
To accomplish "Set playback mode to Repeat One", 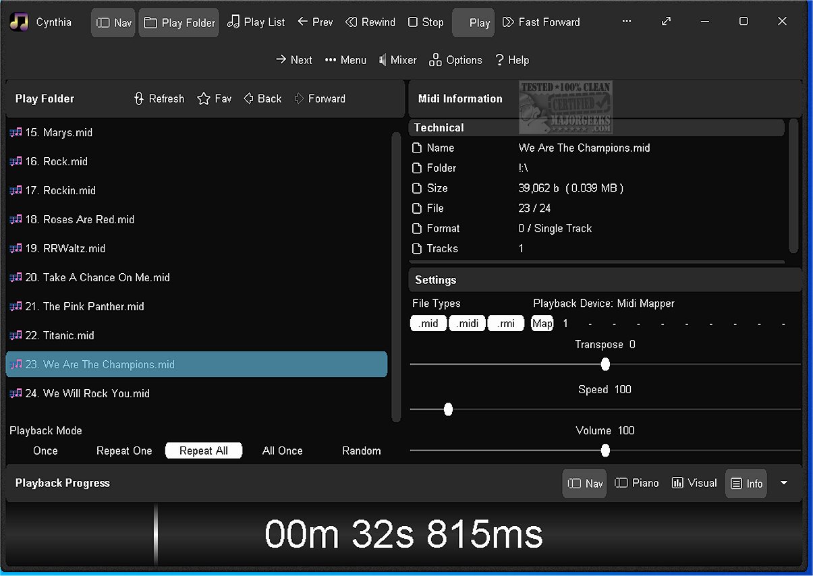I will [x=124, y=451].
